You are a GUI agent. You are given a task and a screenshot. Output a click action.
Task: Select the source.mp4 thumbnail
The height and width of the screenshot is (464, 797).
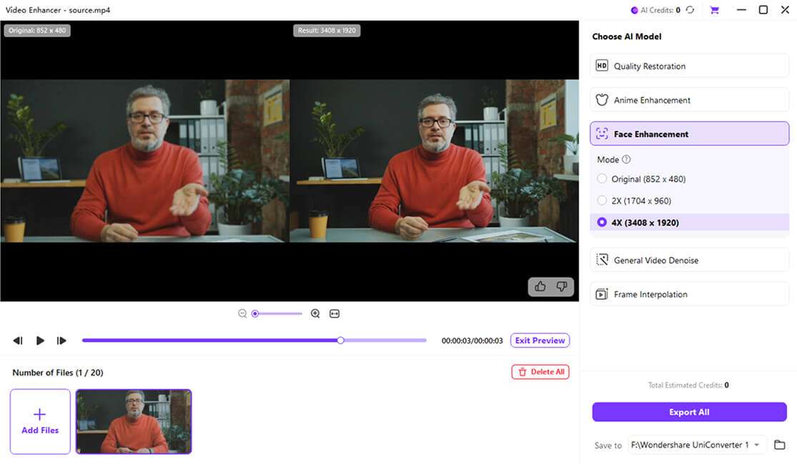134,421
